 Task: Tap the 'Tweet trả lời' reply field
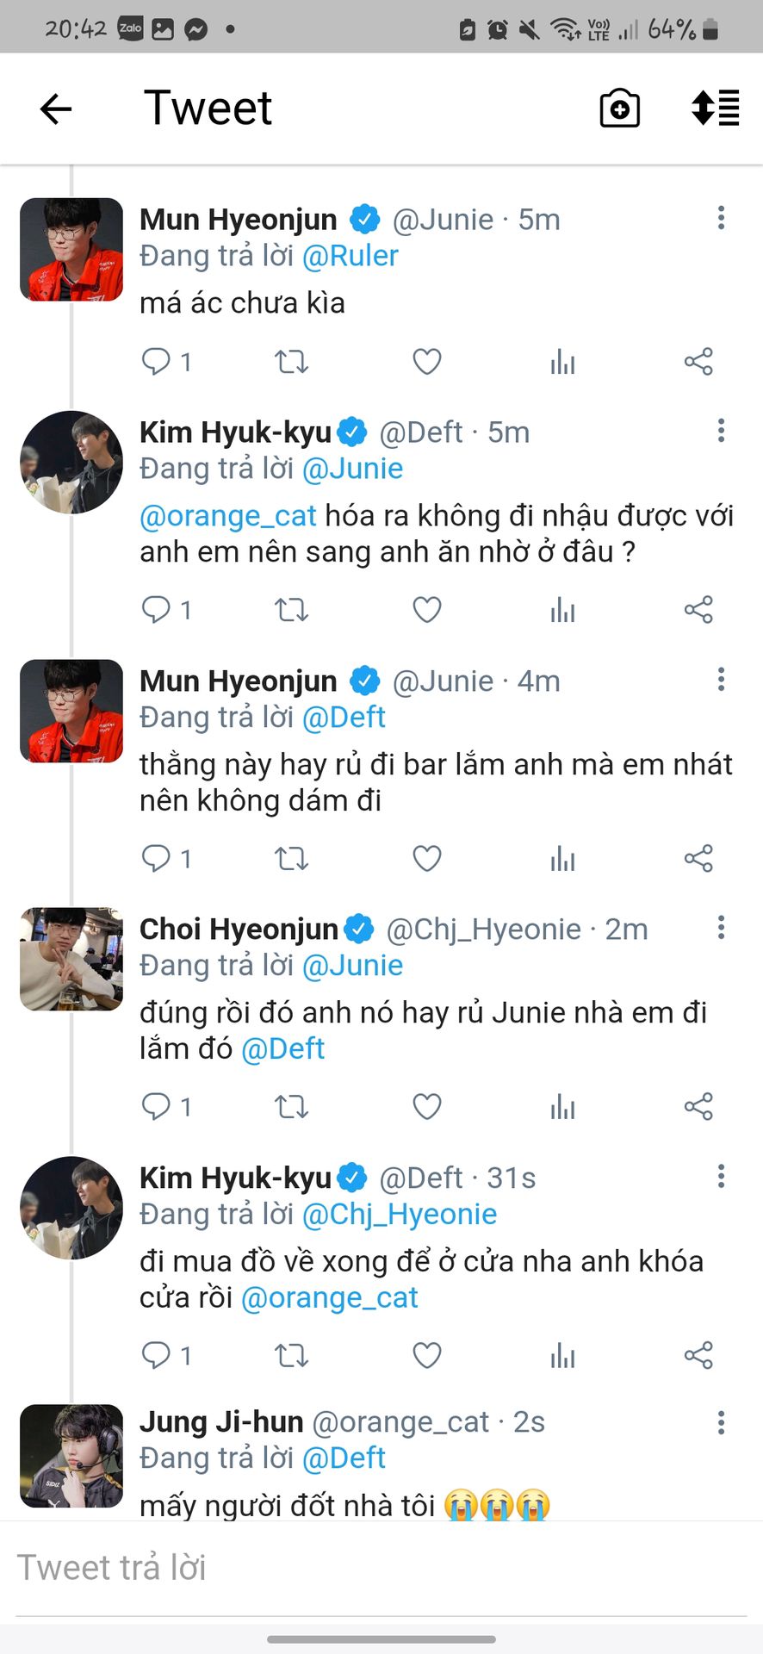click(381, 1568)
